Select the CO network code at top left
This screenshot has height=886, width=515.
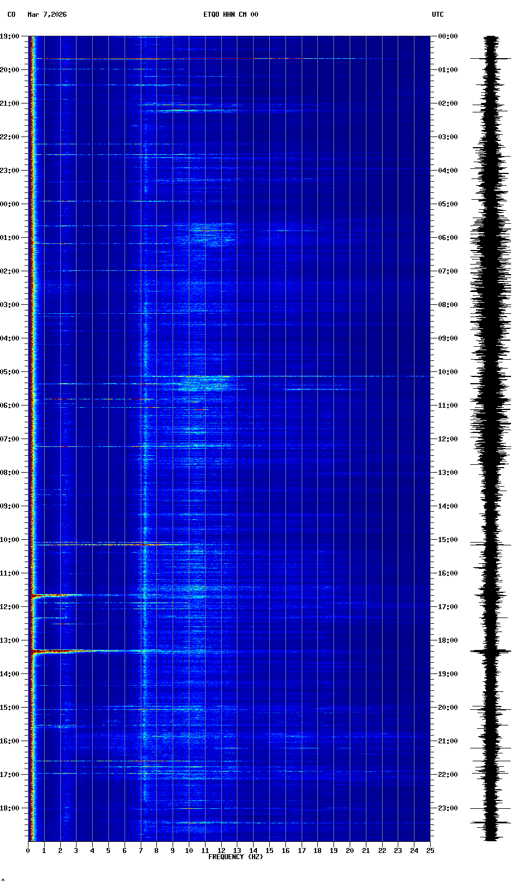(x=11, y=15)
